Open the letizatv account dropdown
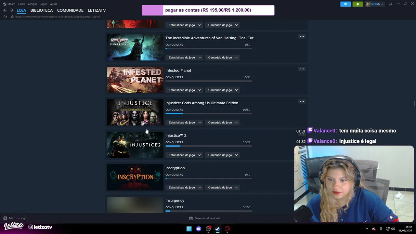This screenshot has width=416, height=234. pyautogui.click(x=374, y=4)
